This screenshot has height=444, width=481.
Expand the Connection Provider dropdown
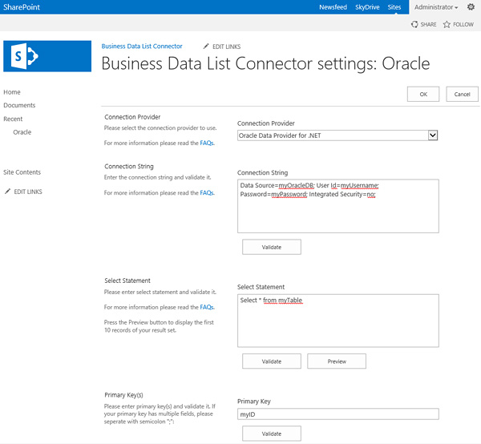pyautogui.click(x=433, y=135)
